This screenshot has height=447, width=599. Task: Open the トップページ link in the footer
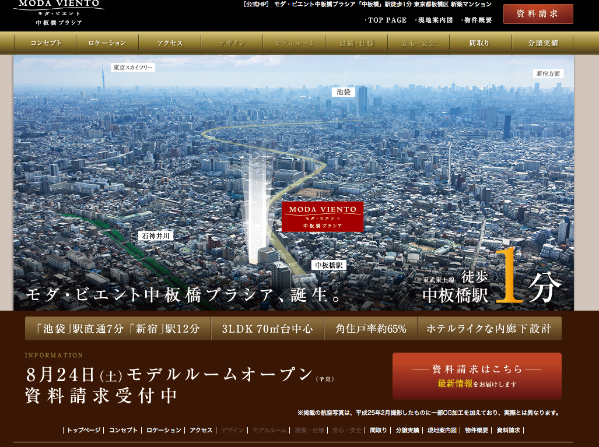[85, 430]
